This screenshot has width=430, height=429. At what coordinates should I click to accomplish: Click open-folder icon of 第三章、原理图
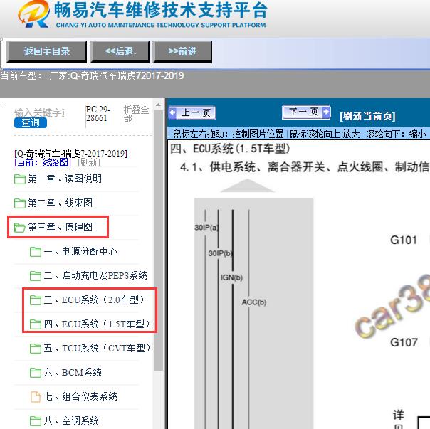coord(20,228)
